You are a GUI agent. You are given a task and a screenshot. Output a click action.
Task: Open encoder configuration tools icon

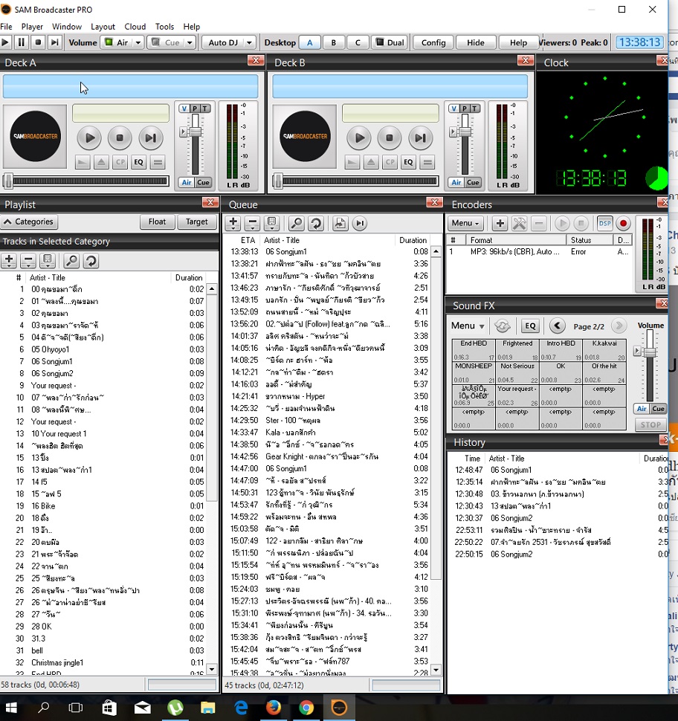click(x=520, y=224)
